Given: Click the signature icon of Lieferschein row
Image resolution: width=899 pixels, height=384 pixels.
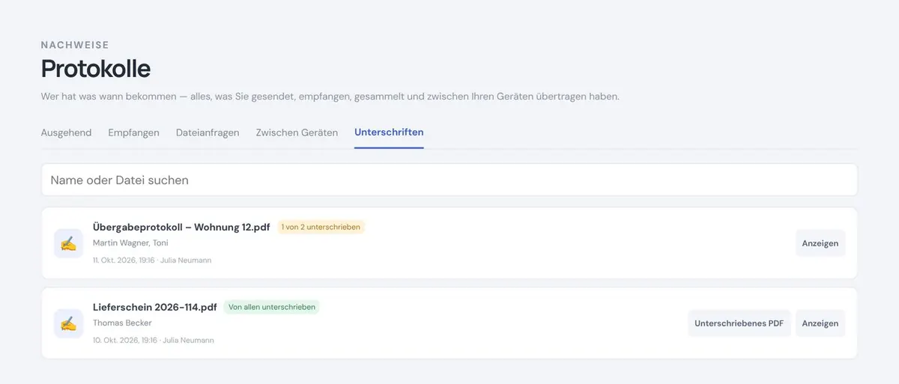Looking at the screenshot, I should coord(69,323).
